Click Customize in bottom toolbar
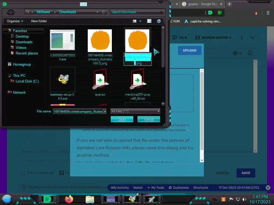The image size is (274, 205). [178, 188]
